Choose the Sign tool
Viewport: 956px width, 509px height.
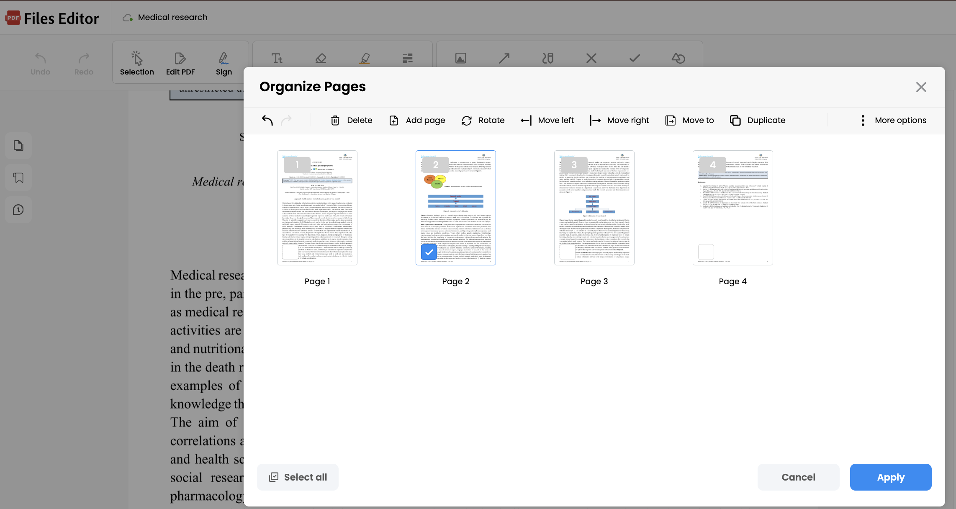224,63
